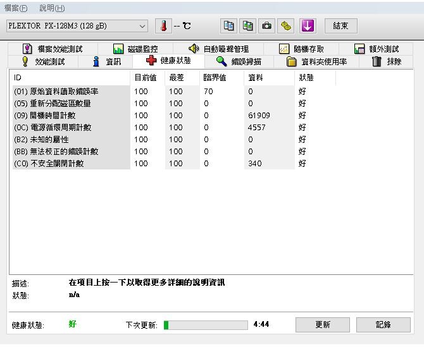This screenshot has width=424, height=347.
Task: Click the 4557 data value
Action: [257, 128]
